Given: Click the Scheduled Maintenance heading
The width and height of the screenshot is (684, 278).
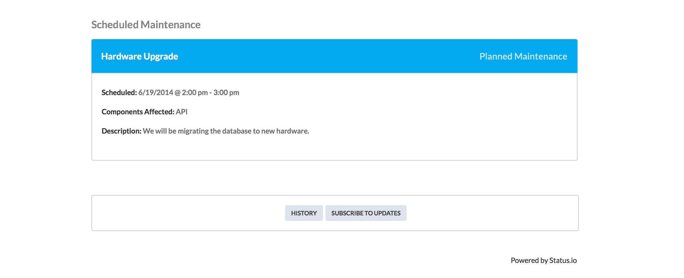Looking at the screenshot, I should click(146, 25).
